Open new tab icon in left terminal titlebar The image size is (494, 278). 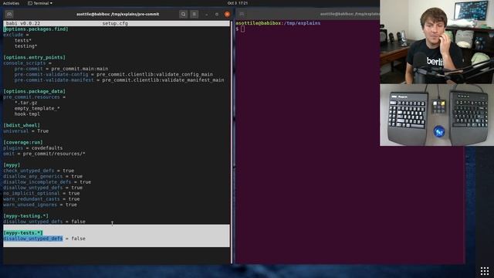pos(9,14)
